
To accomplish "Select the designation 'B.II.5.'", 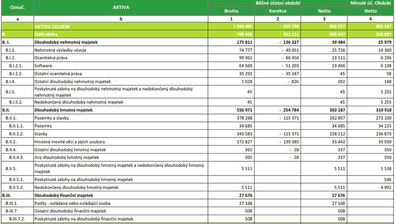I will pyautogui.click(x=11, y=169).
